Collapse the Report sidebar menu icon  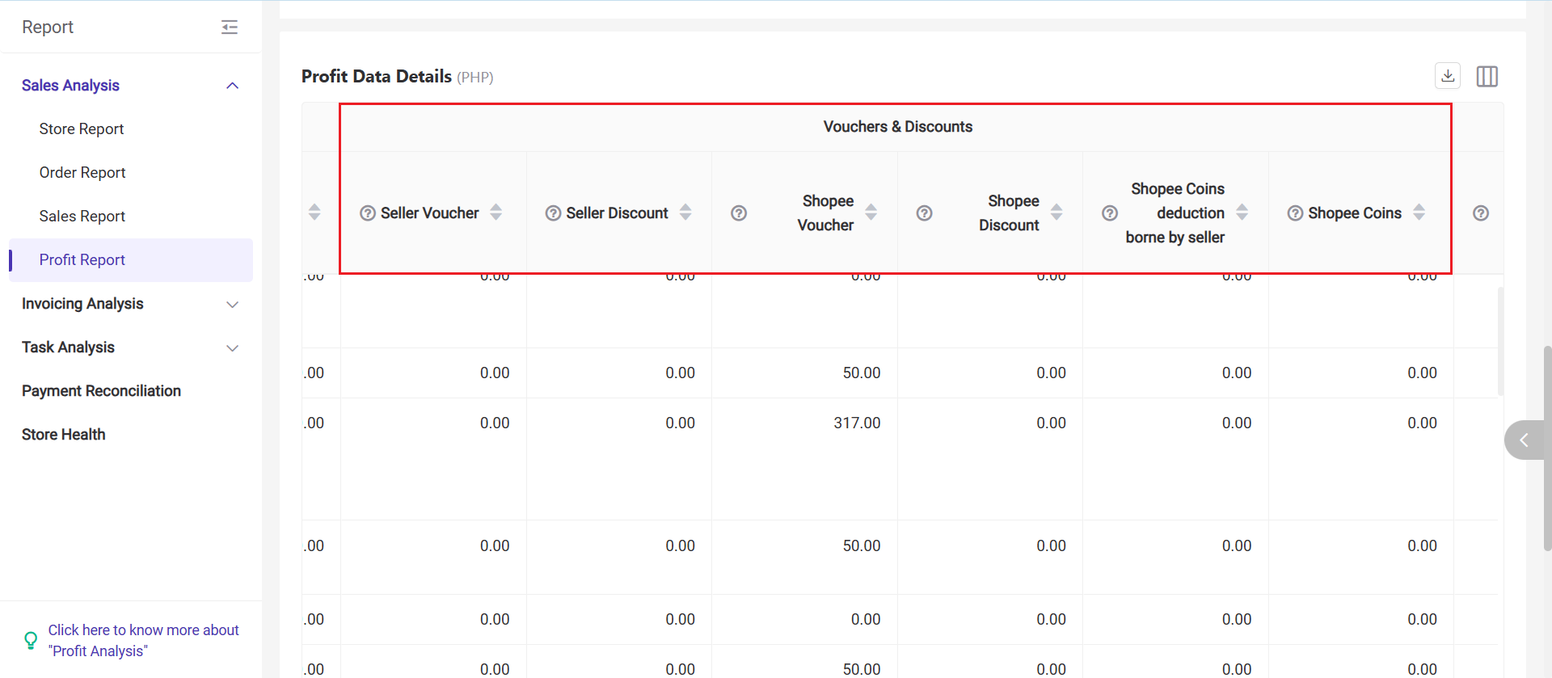pos(230,27)
